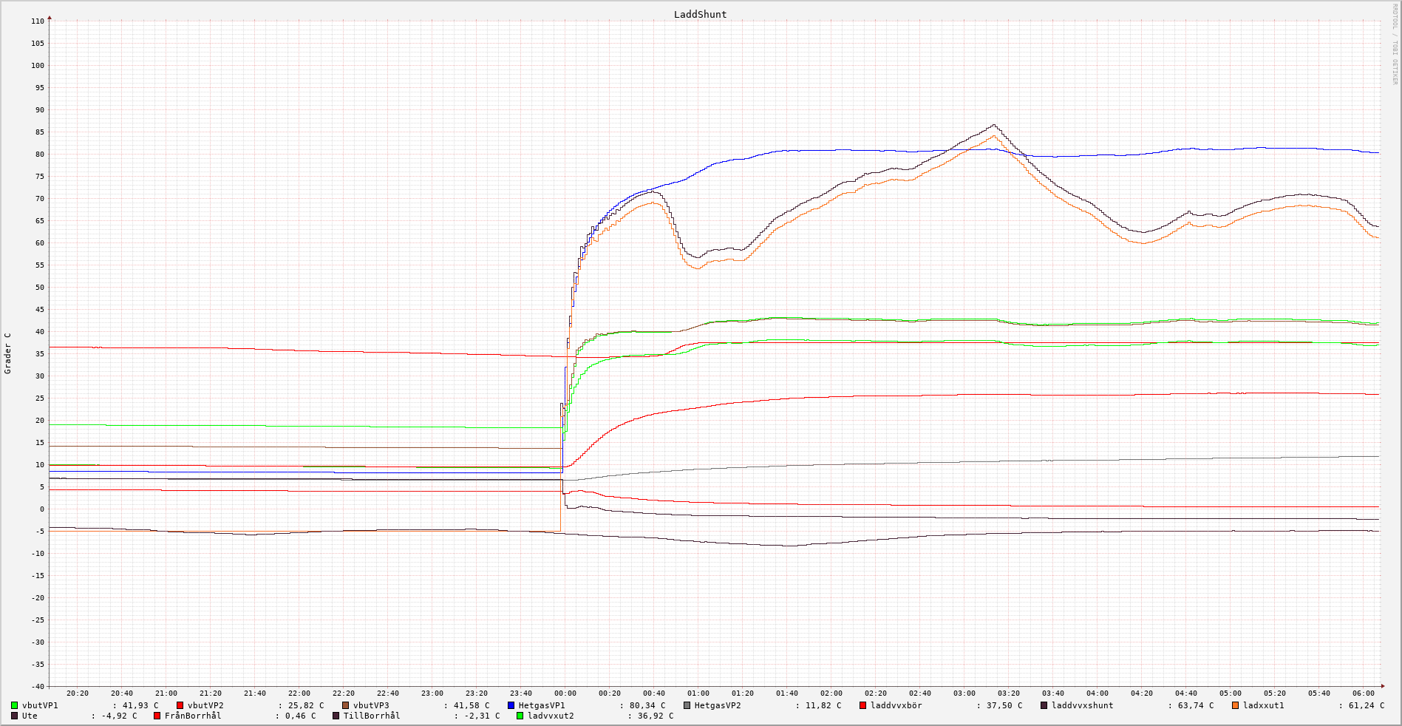Screen dimensions: 1402x726
Task: Click the LaddShunt chart title
Action: [700, 15]
